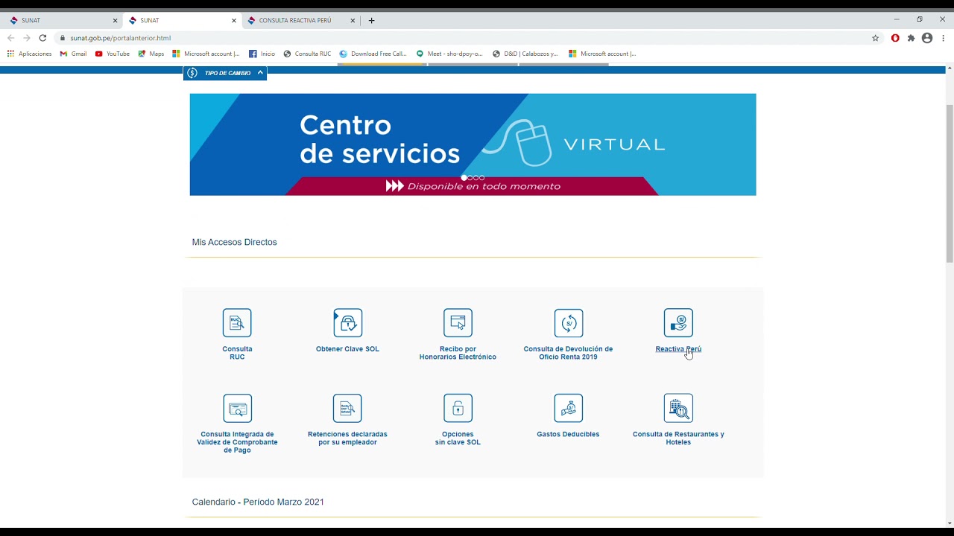Open the Facebook Inicio bookmark
This screenshot has width=954, height=536.
click(262, 54)
